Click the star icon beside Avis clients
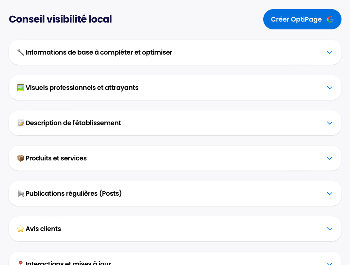 [21, 229]
